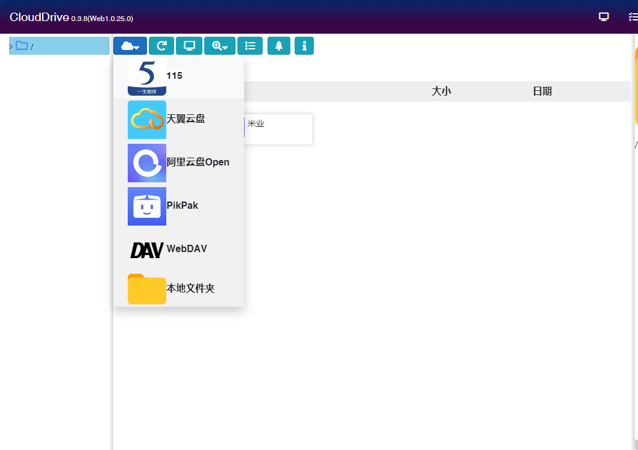638x450 pixels.
Task: Open the magnifier search dropdown
Action: click(220, 46)
